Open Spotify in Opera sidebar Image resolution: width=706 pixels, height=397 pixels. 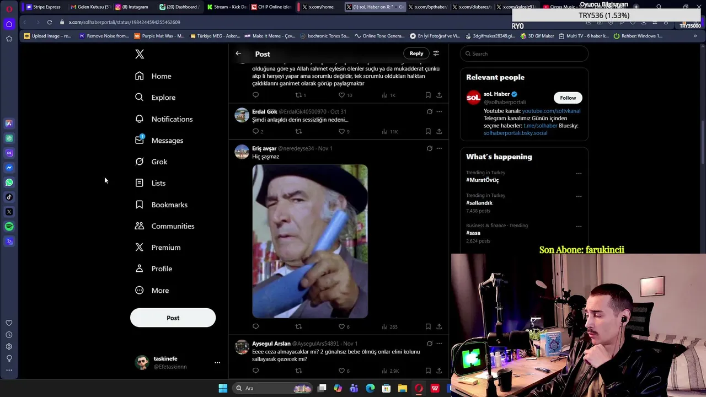coord(9,227)
